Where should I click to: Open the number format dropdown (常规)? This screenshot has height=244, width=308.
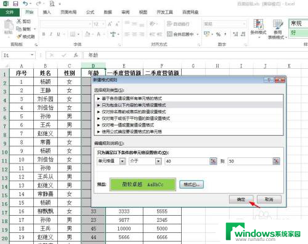244,24
